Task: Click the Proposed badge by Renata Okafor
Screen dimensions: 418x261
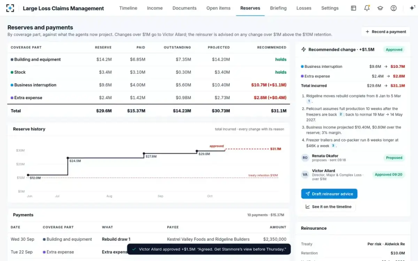Action: coord(394,158)
